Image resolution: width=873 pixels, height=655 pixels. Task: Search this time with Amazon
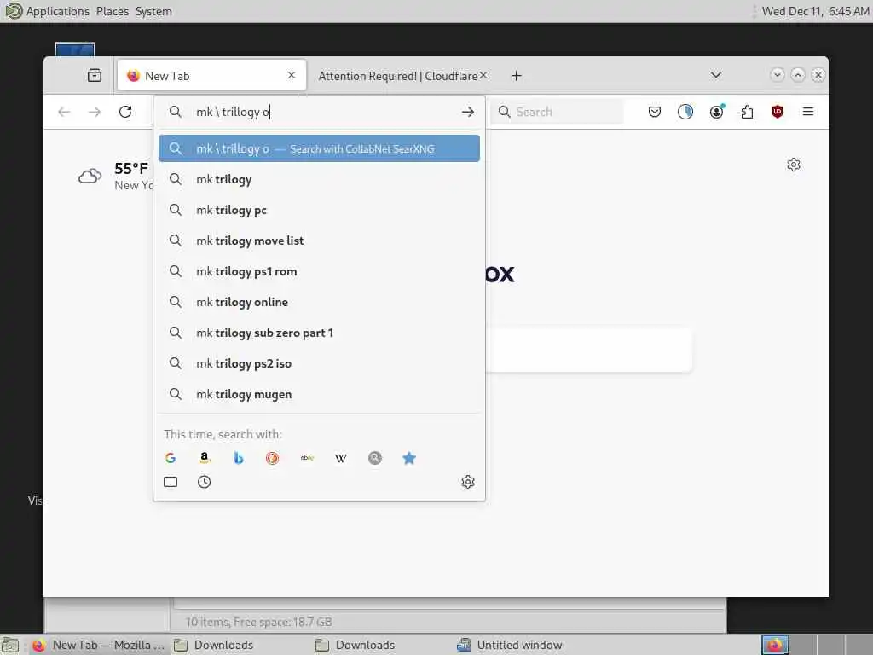coord(205,458)
